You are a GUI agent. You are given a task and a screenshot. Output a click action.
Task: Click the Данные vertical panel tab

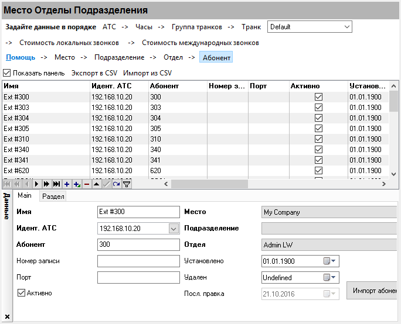[6, 206]
